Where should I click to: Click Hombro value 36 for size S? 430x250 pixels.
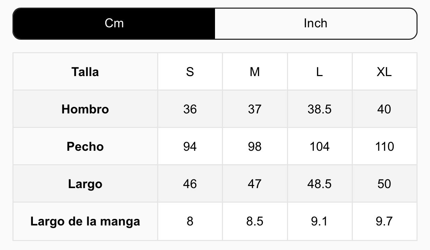point(190,109)
